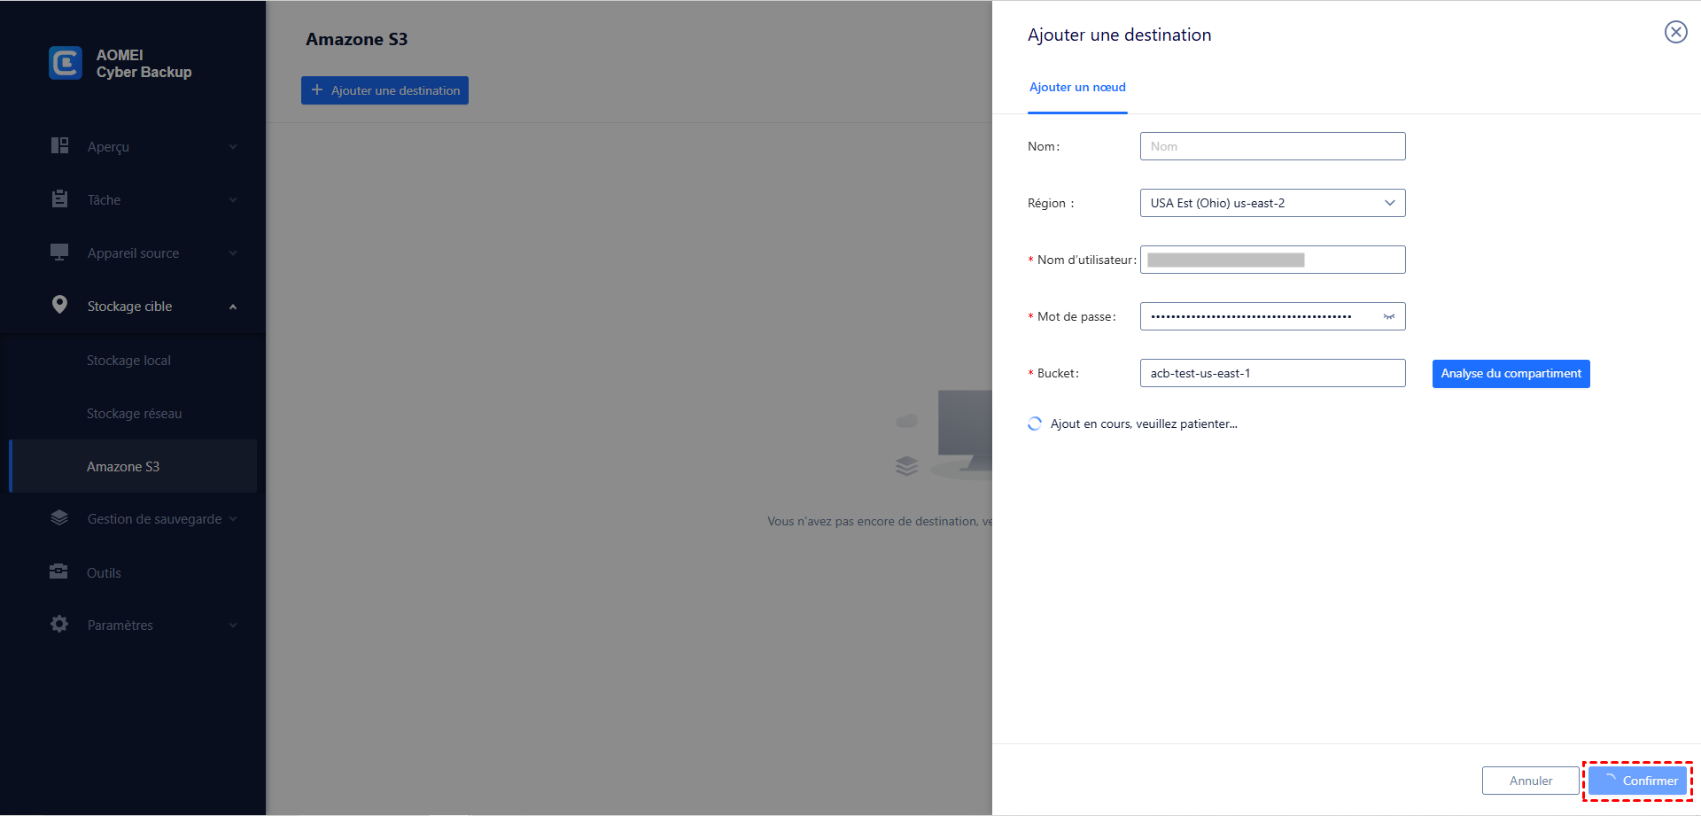The height and width of the screenshot is (816, 1701).
Task: Expand the Appareil source chevron
Action: click(x=233, y=253)
